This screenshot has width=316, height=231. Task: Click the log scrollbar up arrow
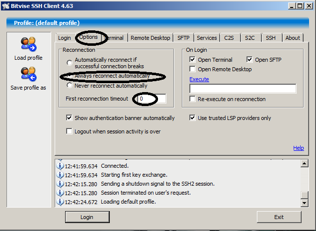coord(304,163)
